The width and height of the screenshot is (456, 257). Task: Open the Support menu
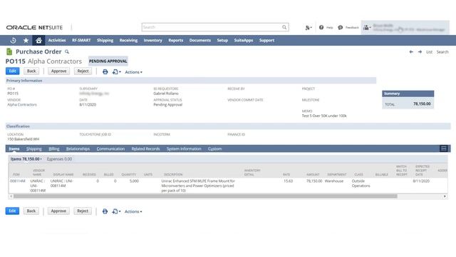click(x=266, y=40)
